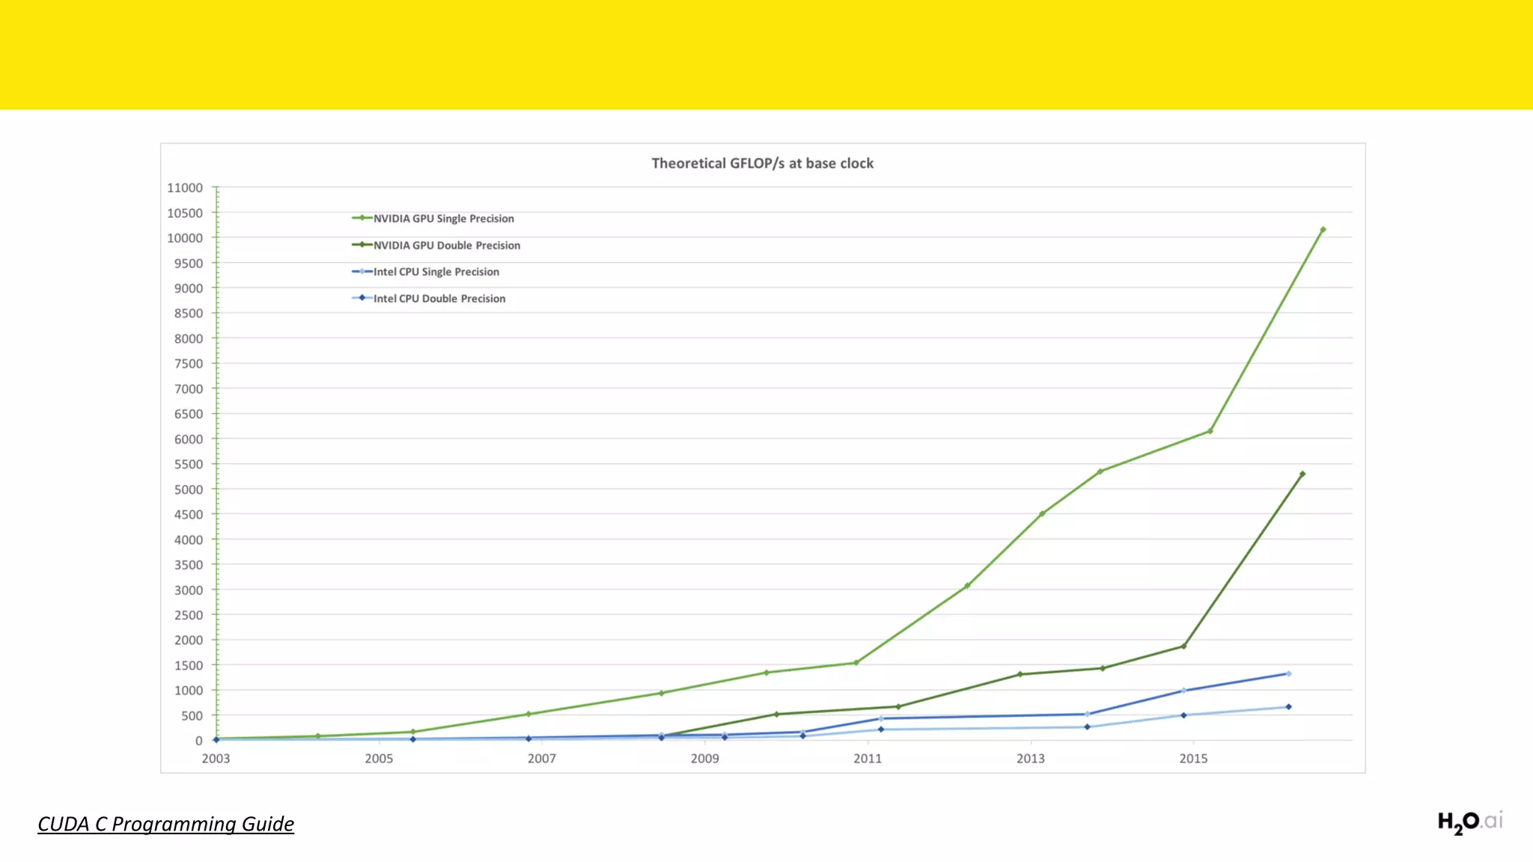Click the 5000 y-axis label
Image resolution: width=1533 pixels, height=862 pixels.
tap(188, 489)
